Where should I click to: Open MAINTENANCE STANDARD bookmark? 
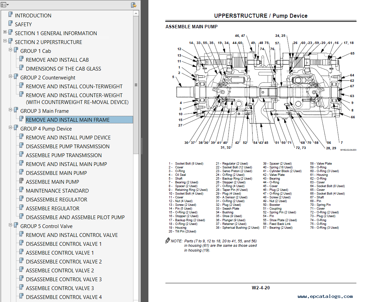(x=57, y=191)
